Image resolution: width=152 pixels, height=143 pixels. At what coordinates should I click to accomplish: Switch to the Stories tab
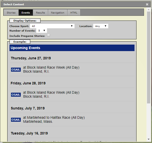point(11,13)
